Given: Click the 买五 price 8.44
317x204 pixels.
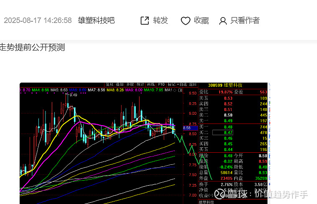Looking at the screenshot, I should (x=228, y=150).
